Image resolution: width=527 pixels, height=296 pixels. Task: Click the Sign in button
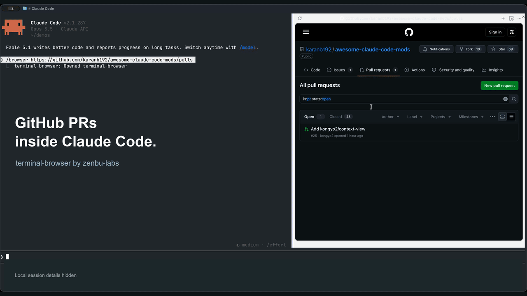[x=495, y=32]
